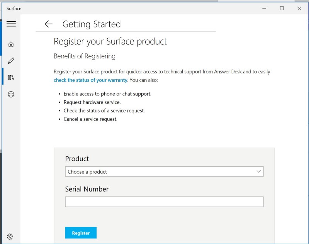Viewport: 309px width, 244px height.
Task: Maximize the Surface app window
Action: coord(282,8)
